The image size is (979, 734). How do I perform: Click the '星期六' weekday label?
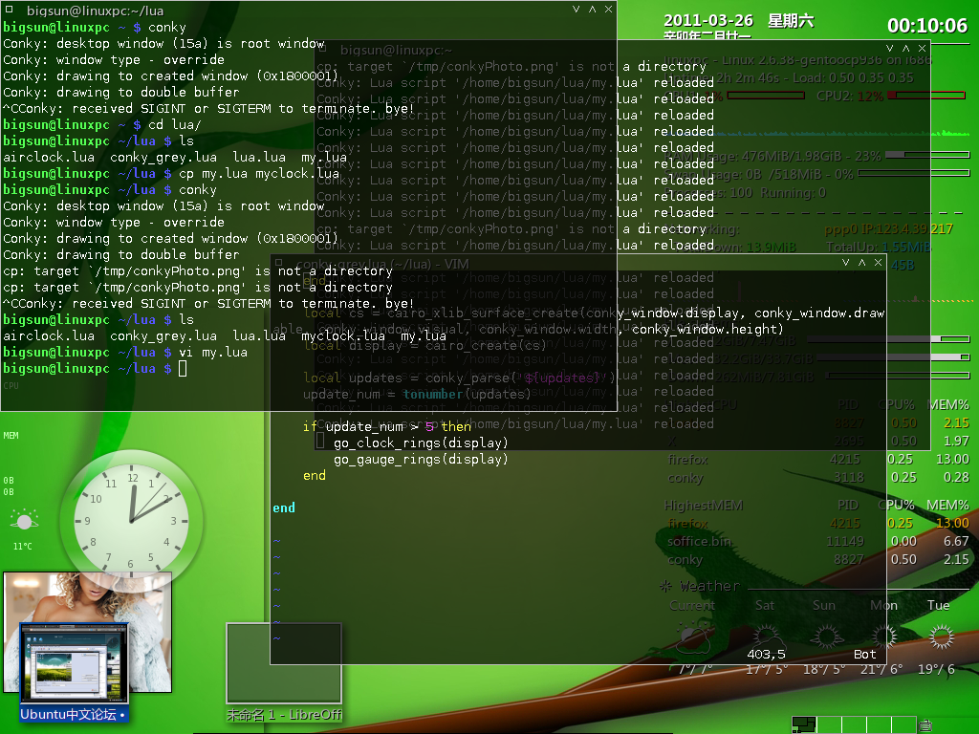[x=791, y=21]
